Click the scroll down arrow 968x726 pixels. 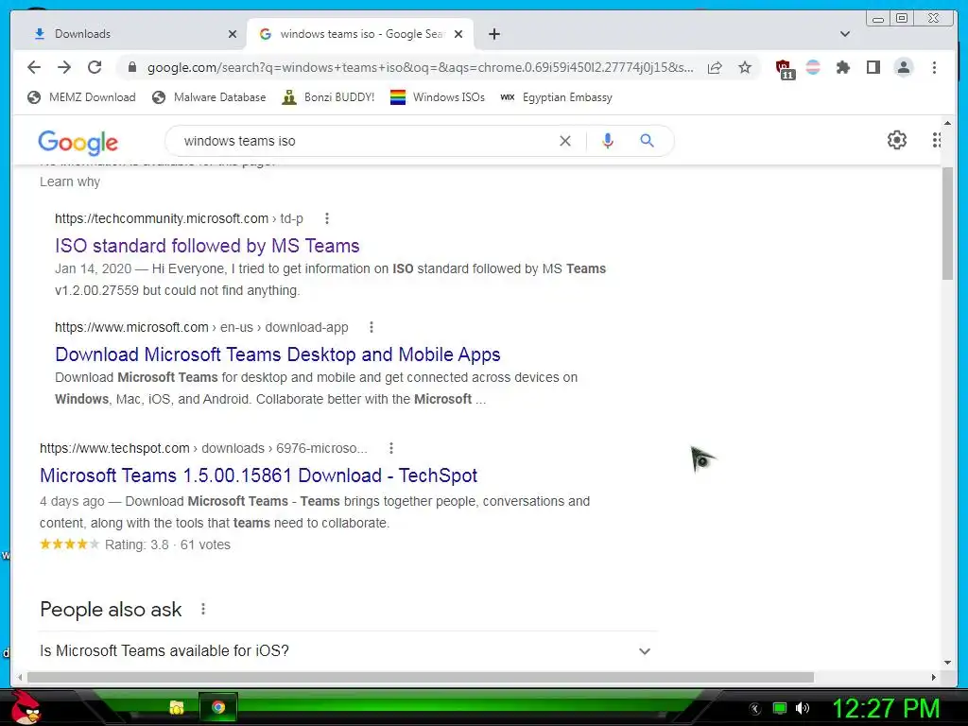click(947, 663)
